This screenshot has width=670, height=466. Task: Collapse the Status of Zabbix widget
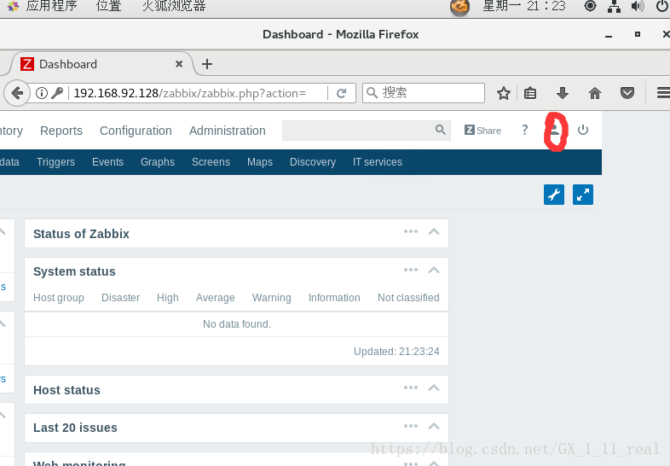tap(434, 231)
